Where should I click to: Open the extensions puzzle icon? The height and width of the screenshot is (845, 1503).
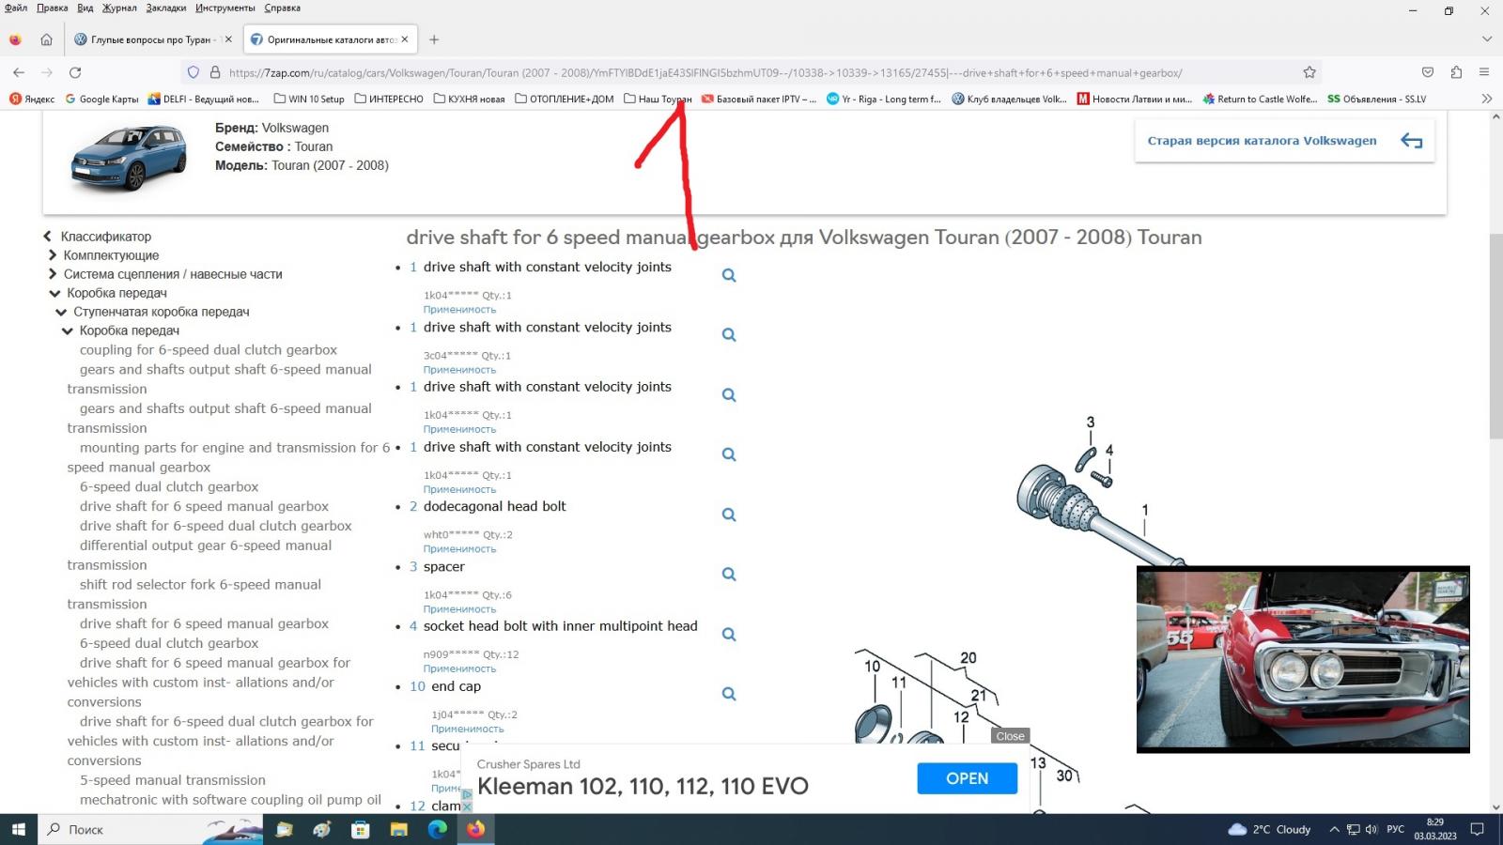pos(1456,72)
